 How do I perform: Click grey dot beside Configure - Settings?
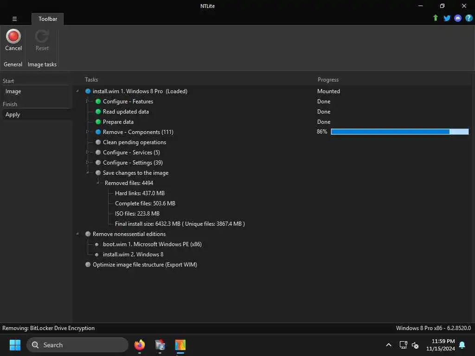click(x=98, y=163)
